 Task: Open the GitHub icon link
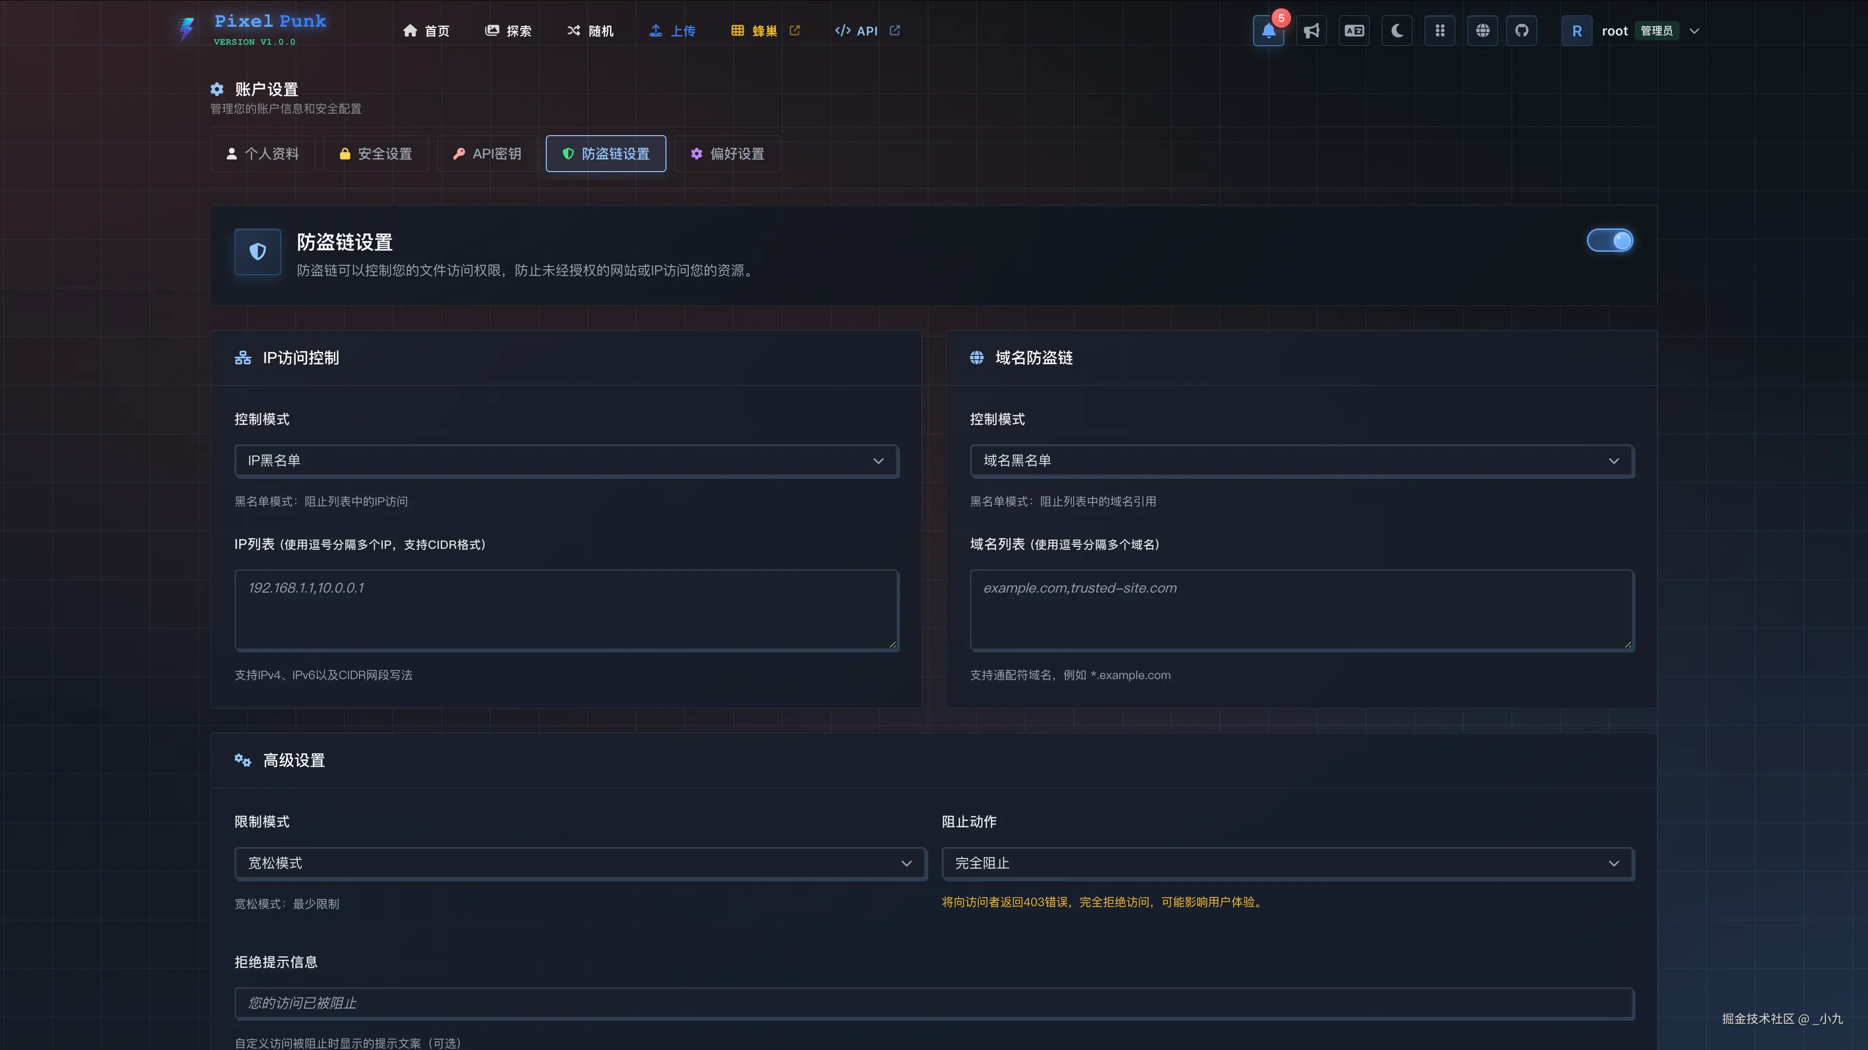coord(1521,31)
